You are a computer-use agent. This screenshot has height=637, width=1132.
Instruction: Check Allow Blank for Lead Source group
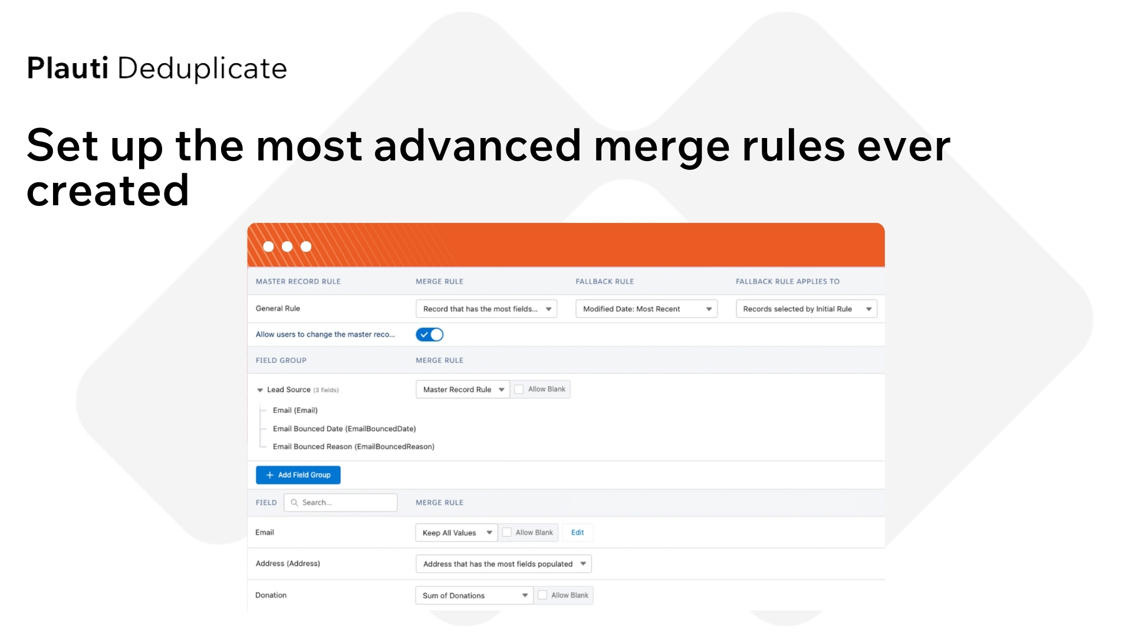click(519, 389)
